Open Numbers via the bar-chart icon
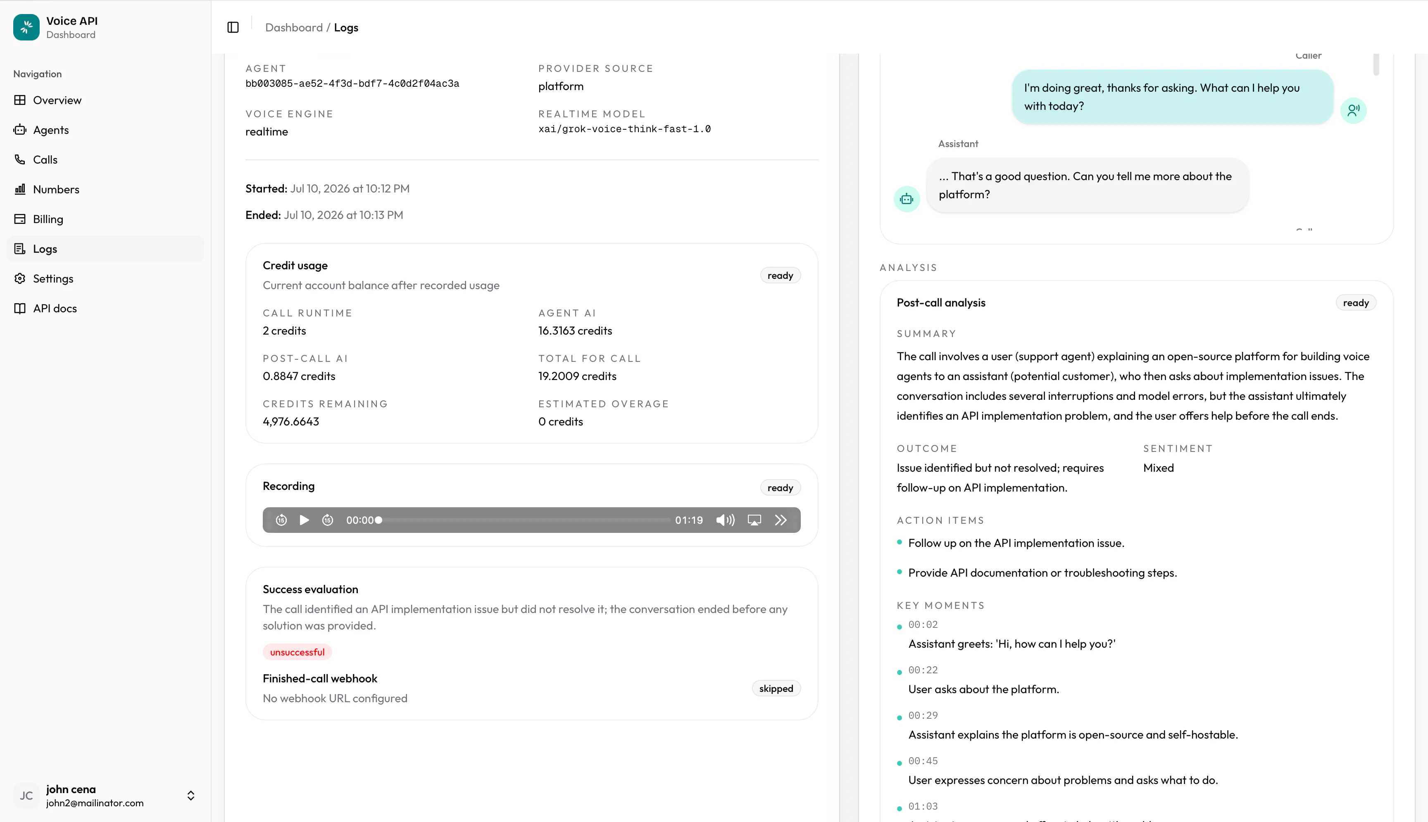Image resolution: width=1428 pixels, height=822 pixels. [20, 189]
